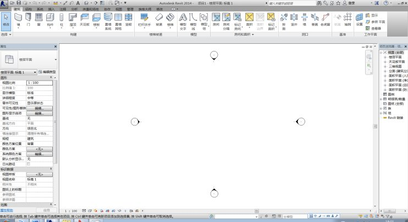Expand the 族 node in project browser
This screenshot has height=222, width=408.
pyautogui.click(x=381, y=107)
